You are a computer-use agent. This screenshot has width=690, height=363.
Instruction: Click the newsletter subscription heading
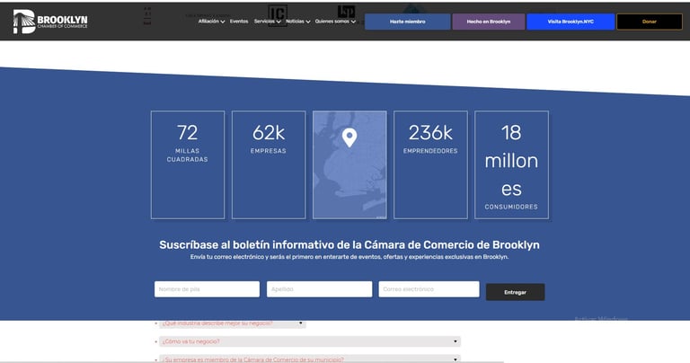[349, 244]
